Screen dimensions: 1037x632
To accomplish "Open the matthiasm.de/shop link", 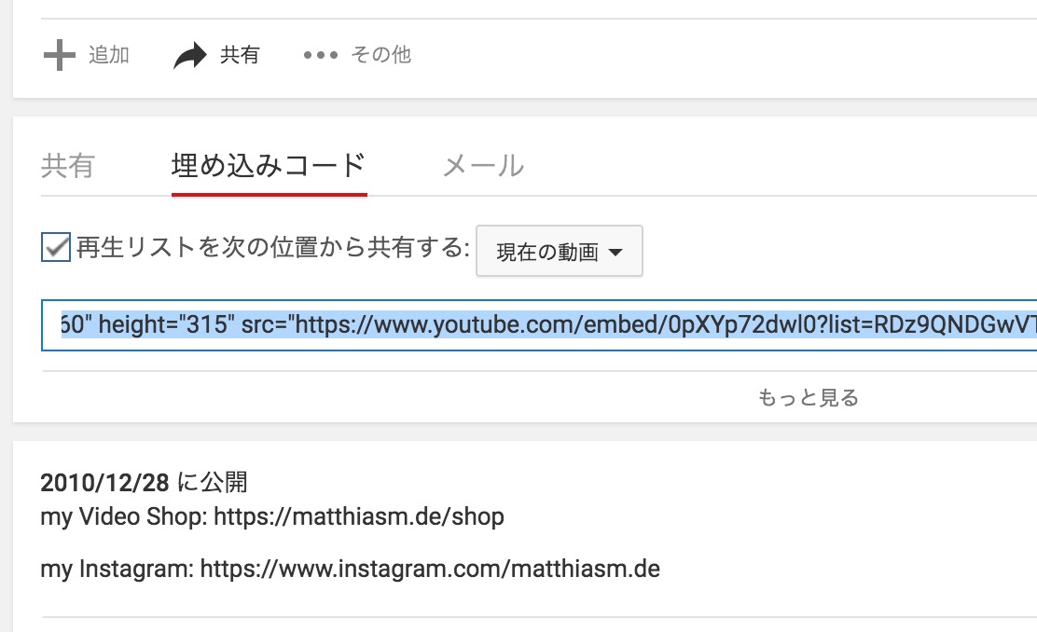I will pyautogui.click(x=358, y=516).
